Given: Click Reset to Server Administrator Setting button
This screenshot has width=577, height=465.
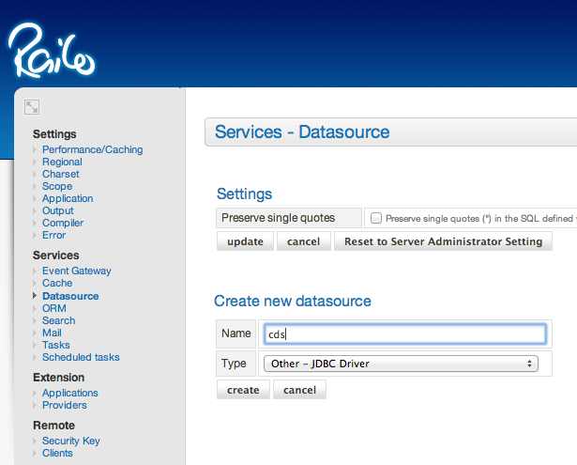Looking at the screenshot, I should point(443,241).
